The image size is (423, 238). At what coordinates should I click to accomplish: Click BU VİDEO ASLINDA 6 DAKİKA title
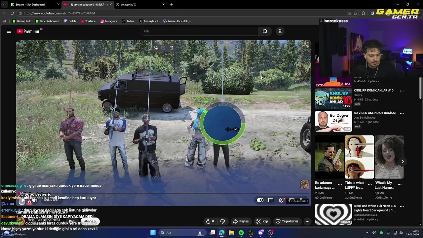(x=374, y=113)
